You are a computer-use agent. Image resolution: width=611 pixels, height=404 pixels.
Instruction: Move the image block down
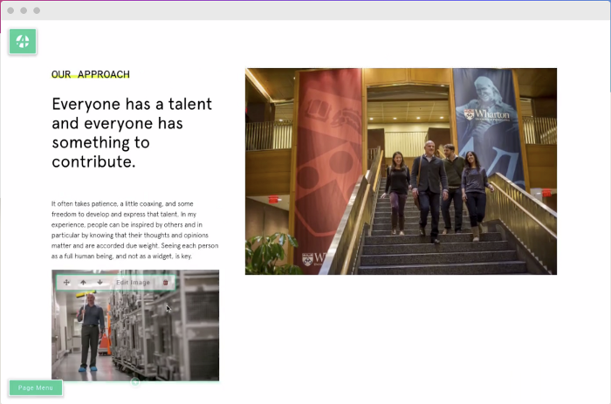click(100, 283)
